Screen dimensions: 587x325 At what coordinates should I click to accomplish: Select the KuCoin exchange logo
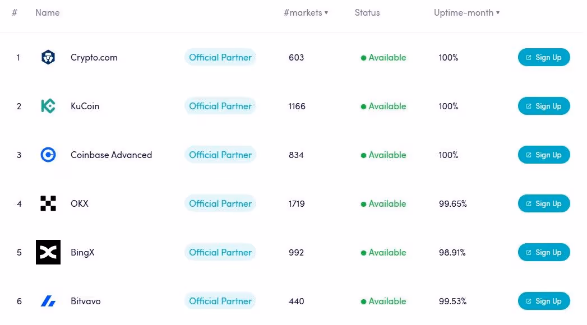pos(48,106)
